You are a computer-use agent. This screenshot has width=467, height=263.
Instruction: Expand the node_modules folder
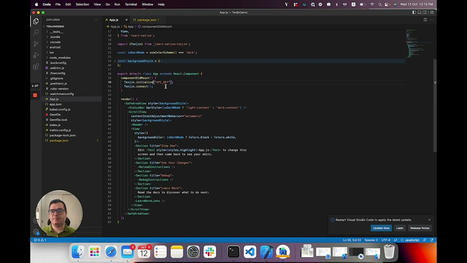(x=60, y=57)
